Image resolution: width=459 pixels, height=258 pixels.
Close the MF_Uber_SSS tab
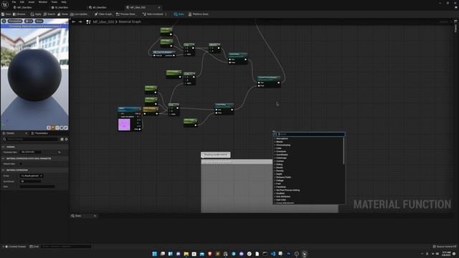click(159, 7)
